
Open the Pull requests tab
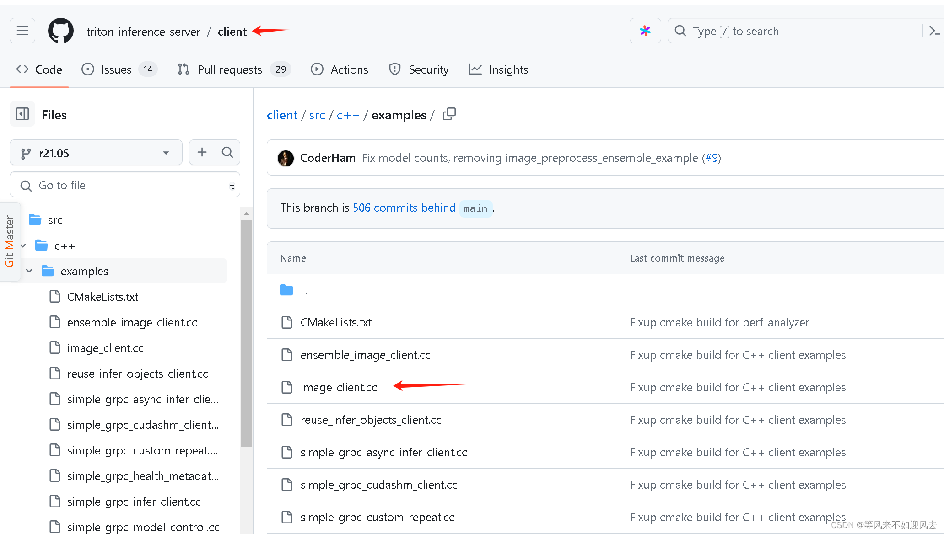(234, 69)
